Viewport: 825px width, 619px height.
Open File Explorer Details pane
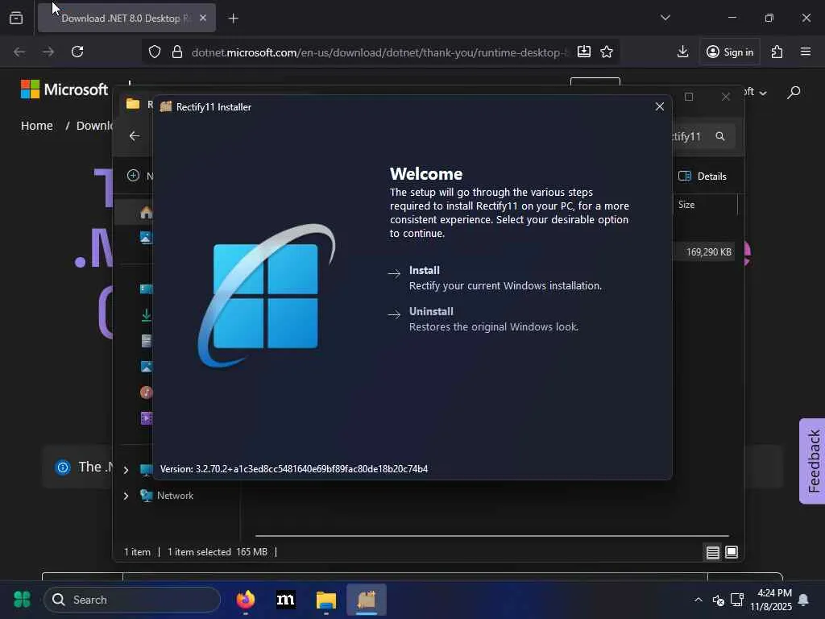(703, 177)
